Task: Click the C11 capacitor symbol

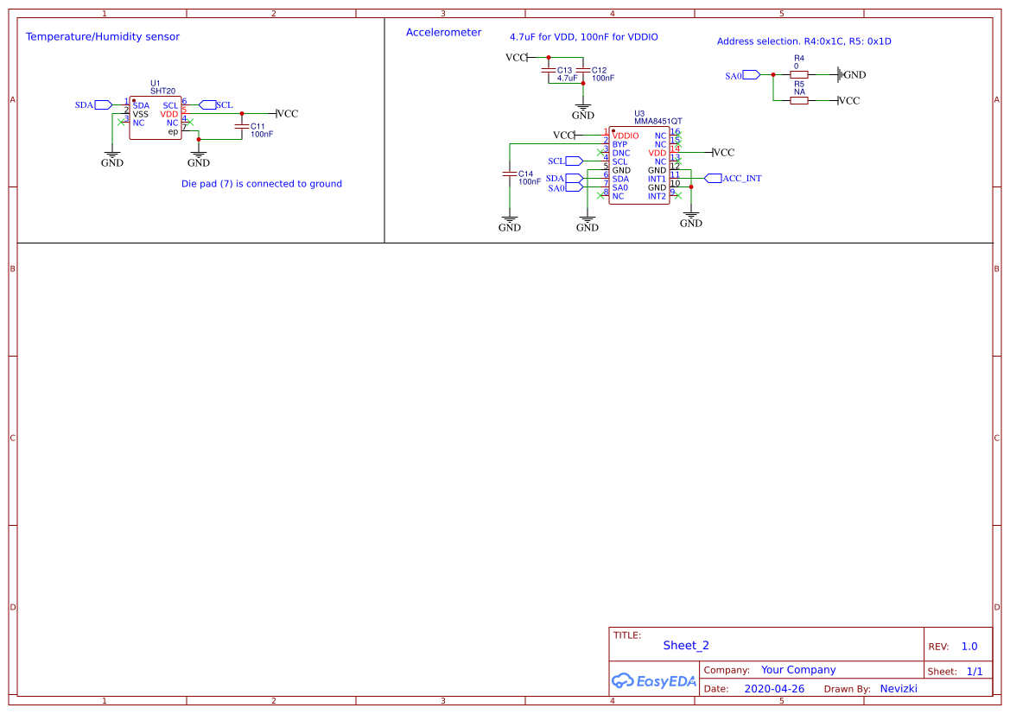Action: [x=242, y=127]
